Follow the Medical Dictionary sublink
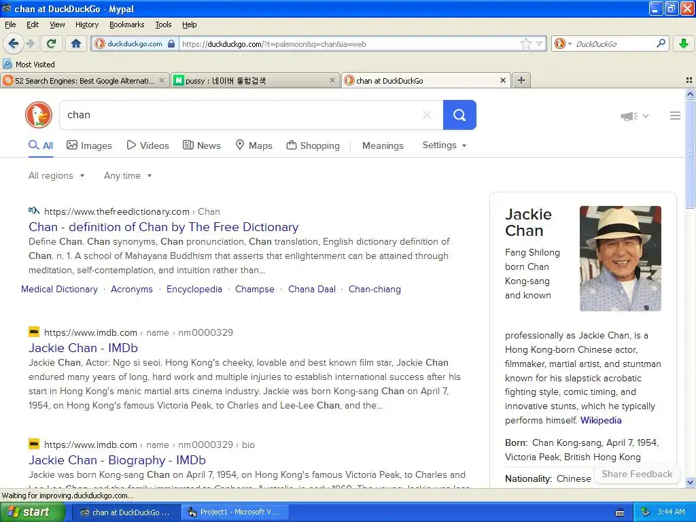This screenshot has width=696, height=522. coord(60,289)
